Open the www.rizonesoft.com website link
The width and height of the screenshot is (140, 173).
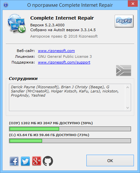point(56,51)
